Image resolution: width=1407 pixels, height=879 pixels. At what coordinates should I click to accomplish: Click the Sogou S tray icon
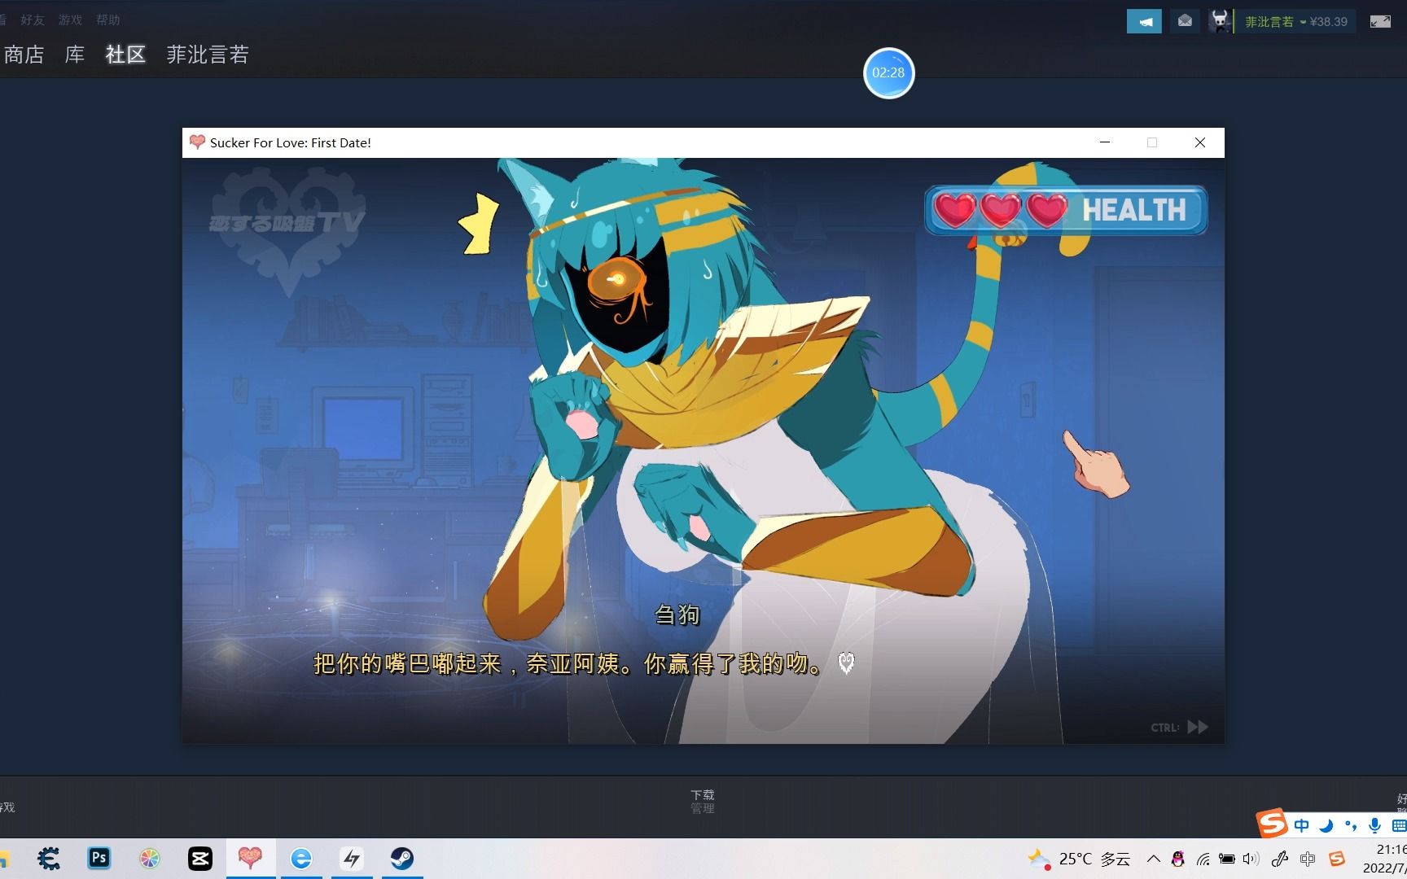[1337, 859]
